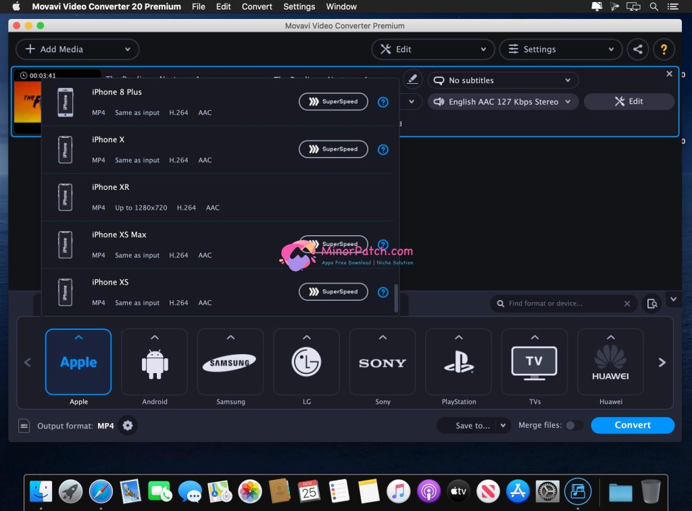Open Podcasts from the Dock

click(428, 491)
